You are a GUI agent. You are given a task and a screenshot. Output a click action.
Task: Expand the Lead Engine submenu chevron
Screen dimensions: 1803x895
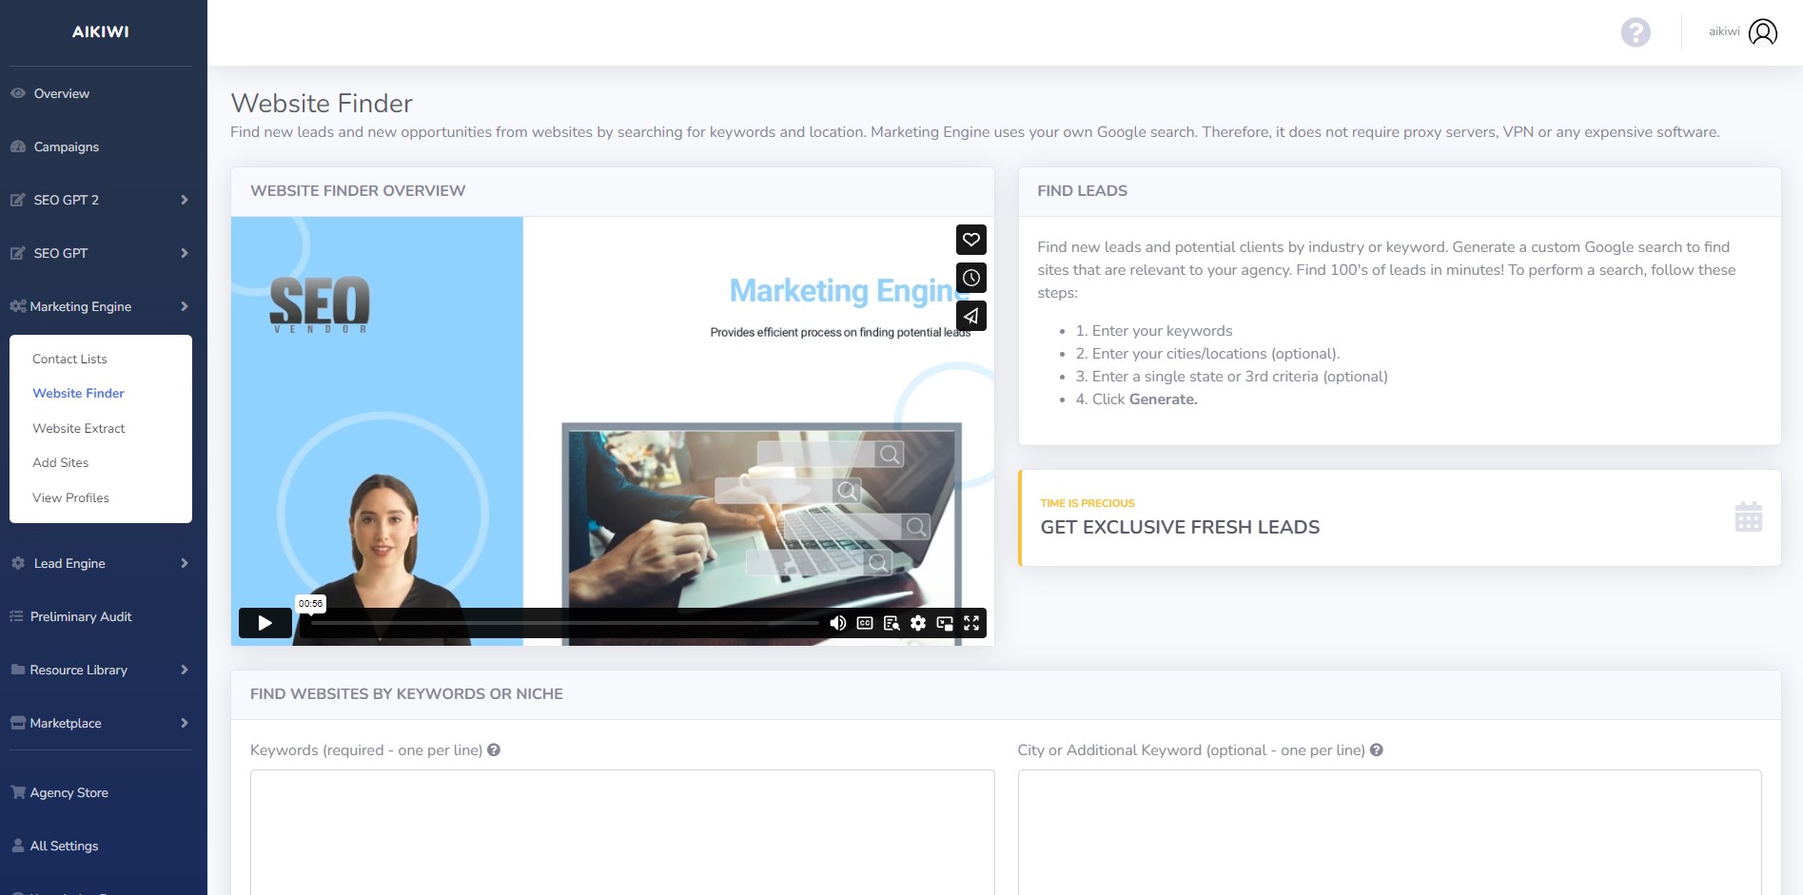coord(185,563)
